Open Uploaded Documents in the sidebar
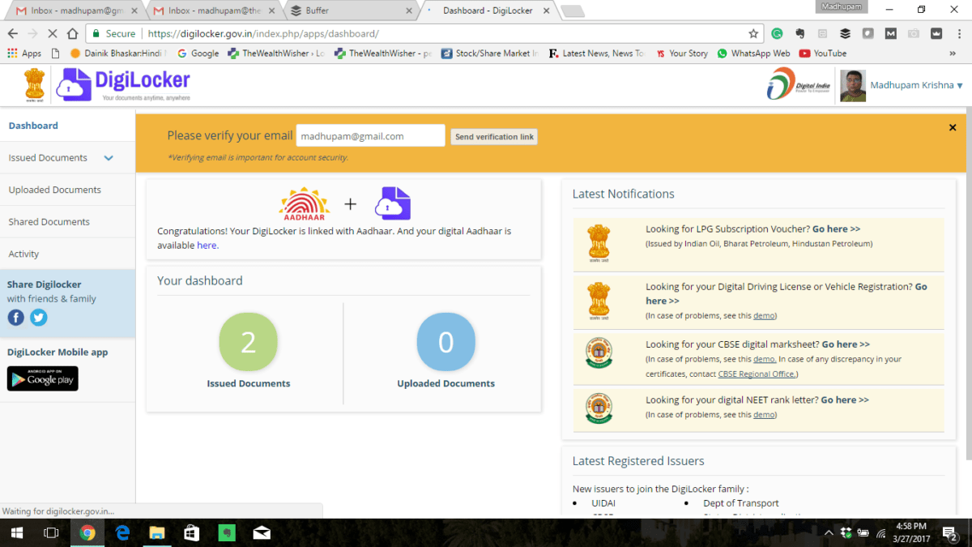 point(55,190)
